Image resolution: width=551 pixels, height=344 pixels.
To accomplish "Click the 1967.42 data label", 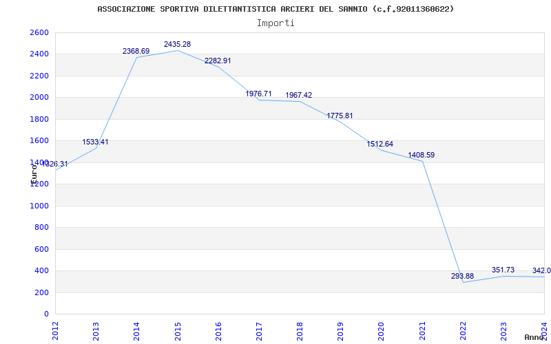I will coord(299,95).
